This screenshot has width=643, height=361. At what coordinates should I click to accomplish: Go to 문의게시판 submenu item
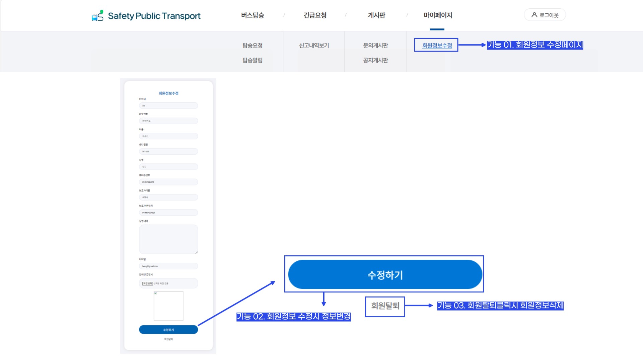(375, 45)
